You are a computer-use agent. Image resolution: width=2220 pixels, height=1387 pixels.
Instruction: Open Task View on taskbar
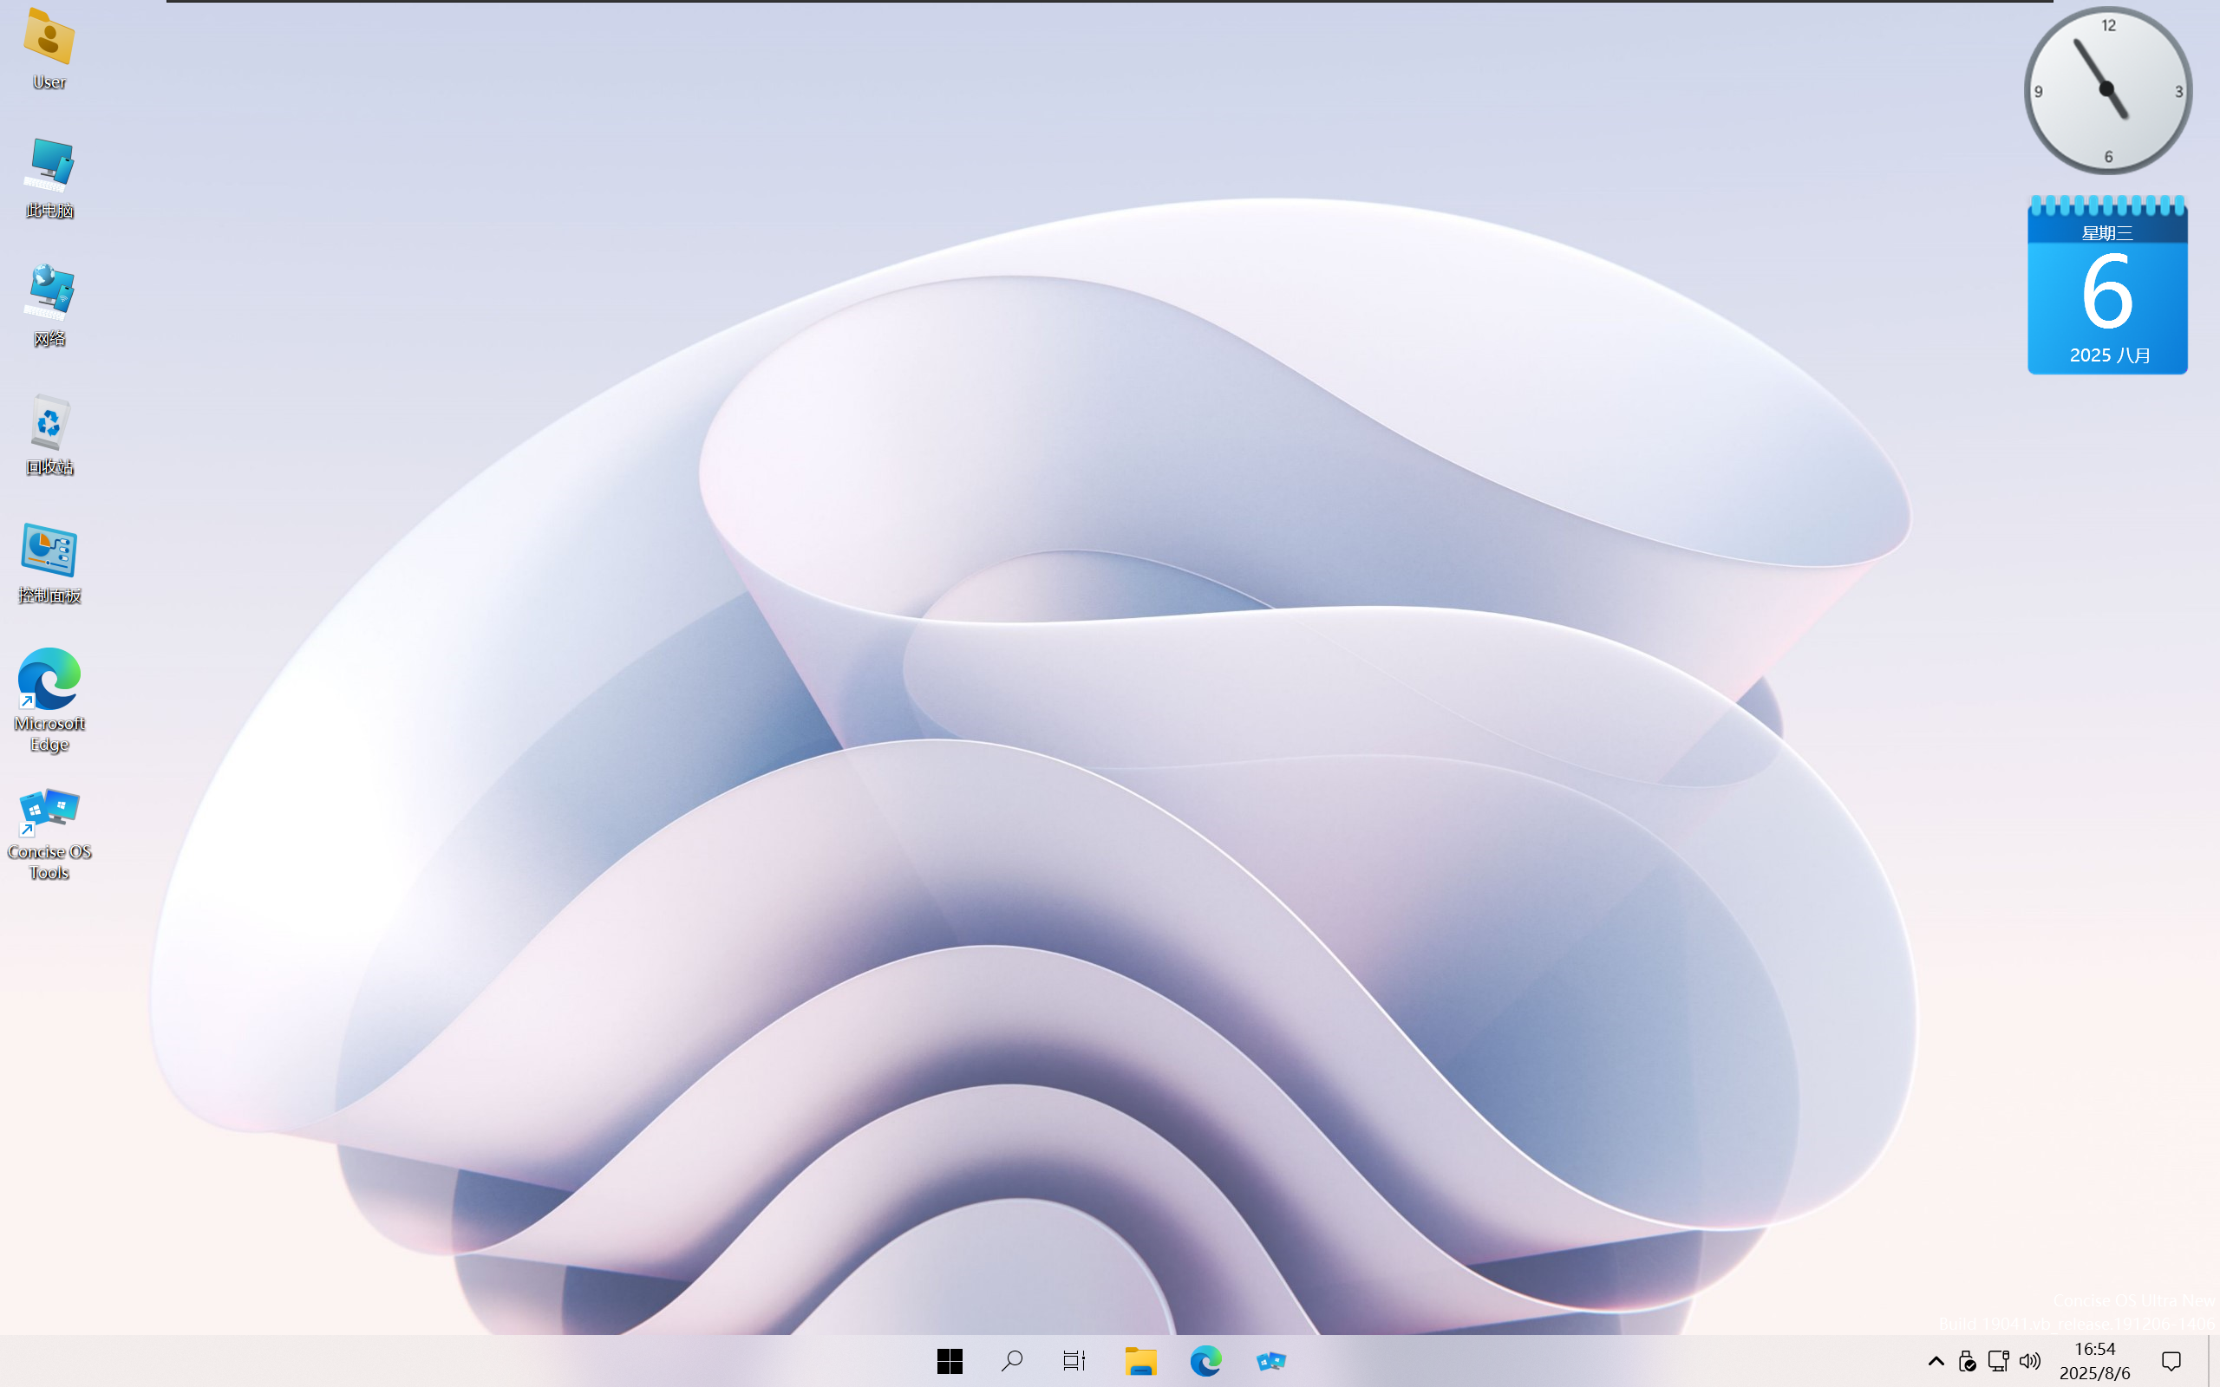point(1074,1360)
